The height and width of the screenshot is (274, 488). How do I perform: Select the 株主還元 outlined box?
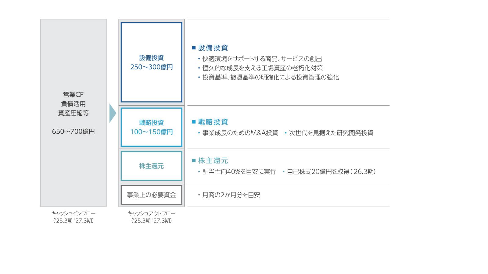151,166
